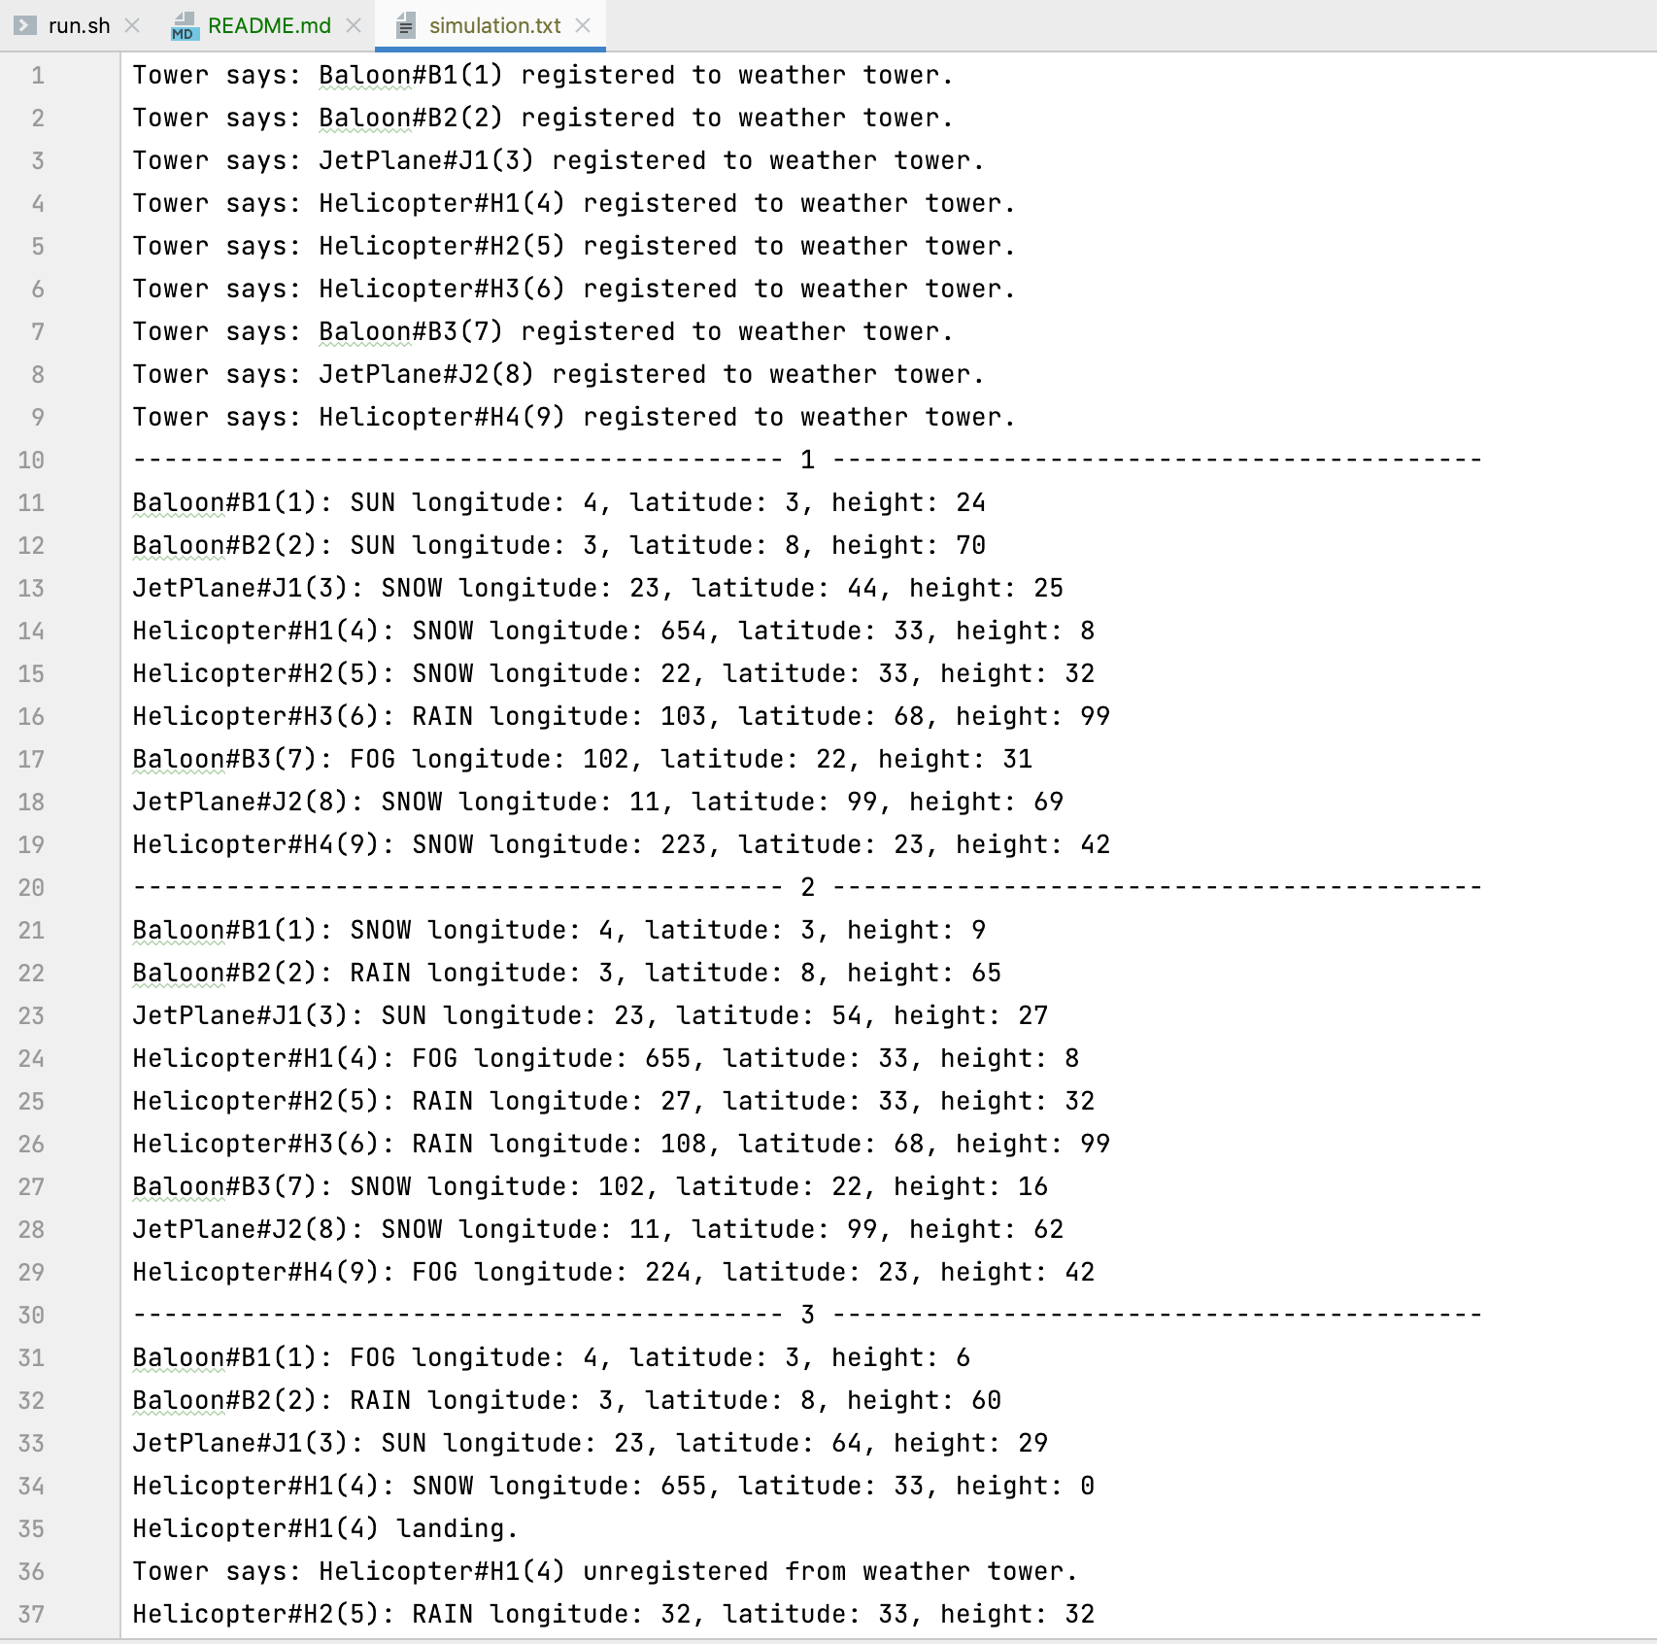1657x1644 pixels.
Task: Click text 'Baloon#B3(7) registered to weather tower.'
Action: pyautogui.click(x=636, y=332)
